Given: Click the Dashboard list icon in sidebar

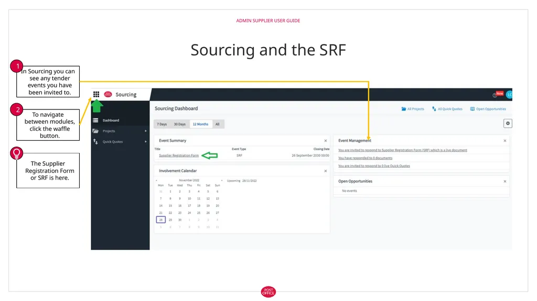Looking at the screenshot, I should point(95,120).
